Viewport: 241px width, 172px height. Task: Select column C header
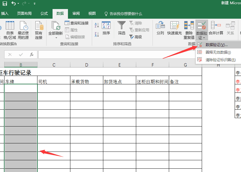54,65
